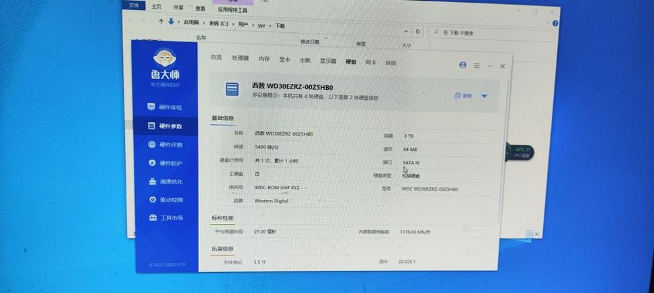Image resolution: width=654 pixels, height=293 pixels.
Task: Click the blue downloads arrow in address bar
Action: [171, 21]
